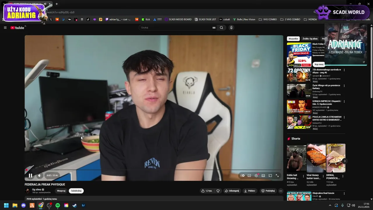The image size is (373, 210).
Task: Toggle autoplay switch in player
Action: pos(243,176)
